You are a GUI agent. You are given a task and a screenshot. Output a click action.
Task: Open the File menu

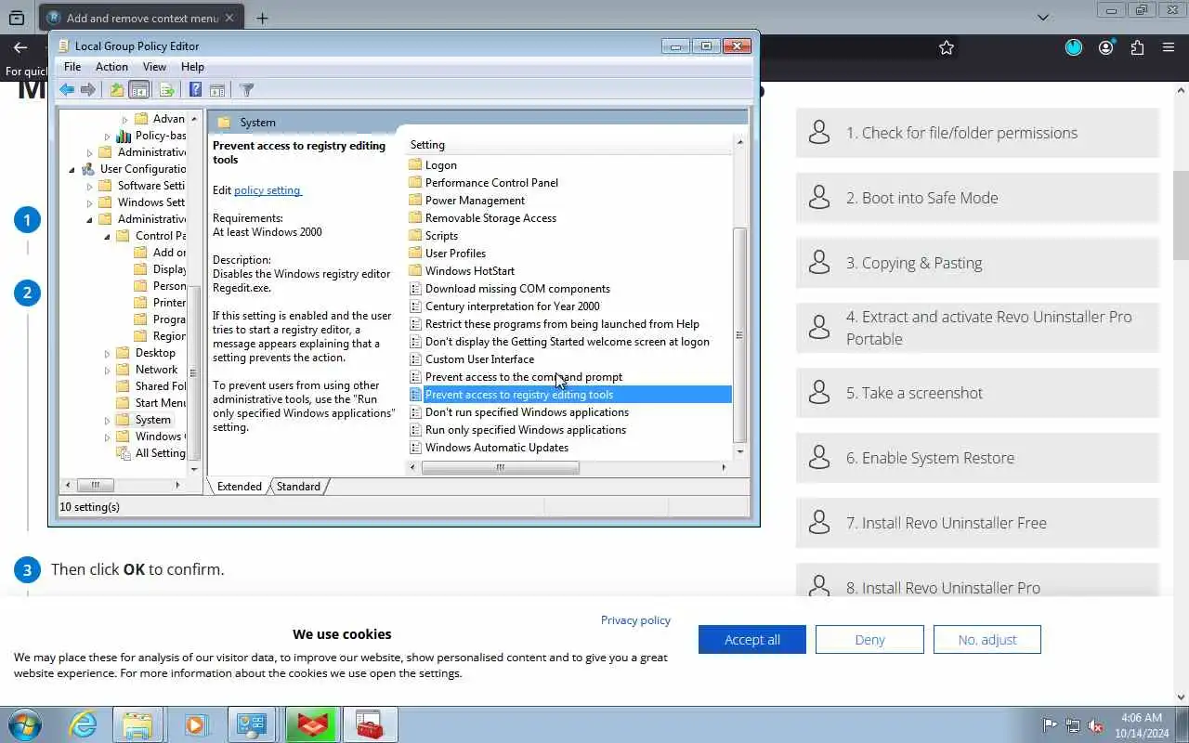pyautogui.click(x=72, y=67)
